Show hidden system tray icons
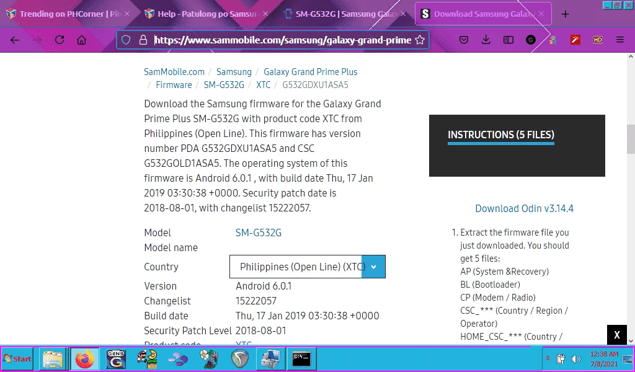Image resolution: width=635 pixels, height=372 pixels. click(548, 358)
